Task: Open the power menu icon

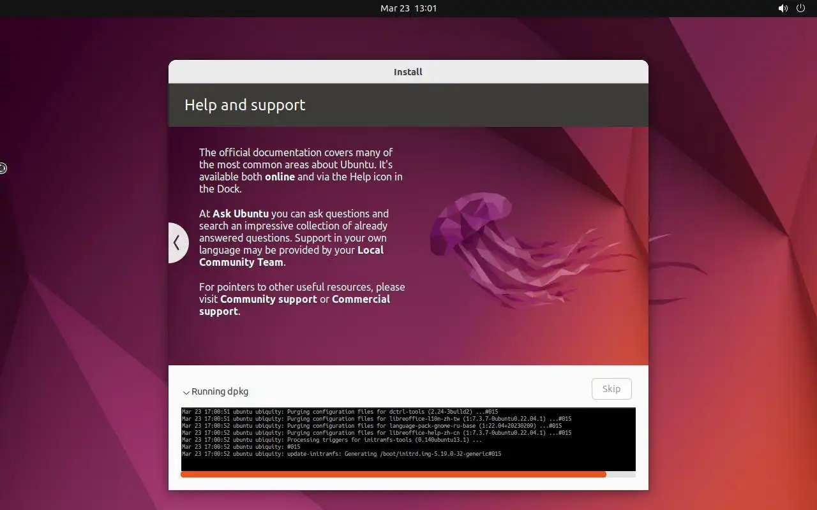Action: pyautogui.click(x=801, y=8)
